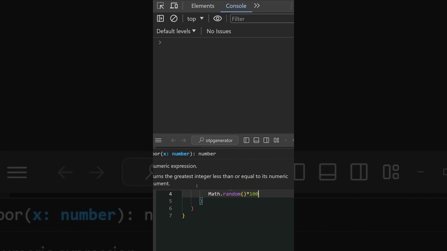Go back in editor history
Screen dimensions: 447x251
pos(174,140)
